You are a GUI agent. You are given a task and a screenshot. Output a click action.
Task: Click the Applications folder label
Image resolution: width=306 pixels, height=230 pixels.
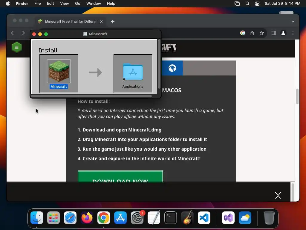point(133,87)
